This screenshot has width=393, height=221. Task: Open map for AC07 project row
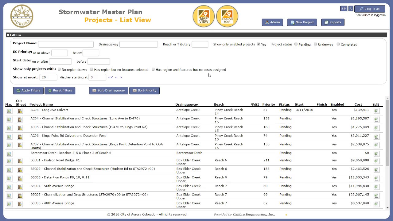coord(9,145)
